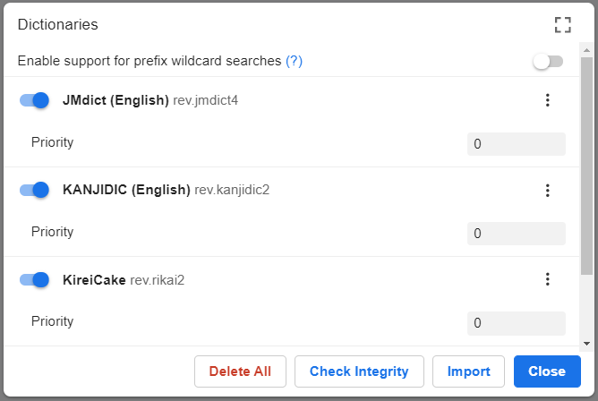Screen dimensions: 598x401
Task: Open the KireiCake three-dot menu
Action: (548, 279)
